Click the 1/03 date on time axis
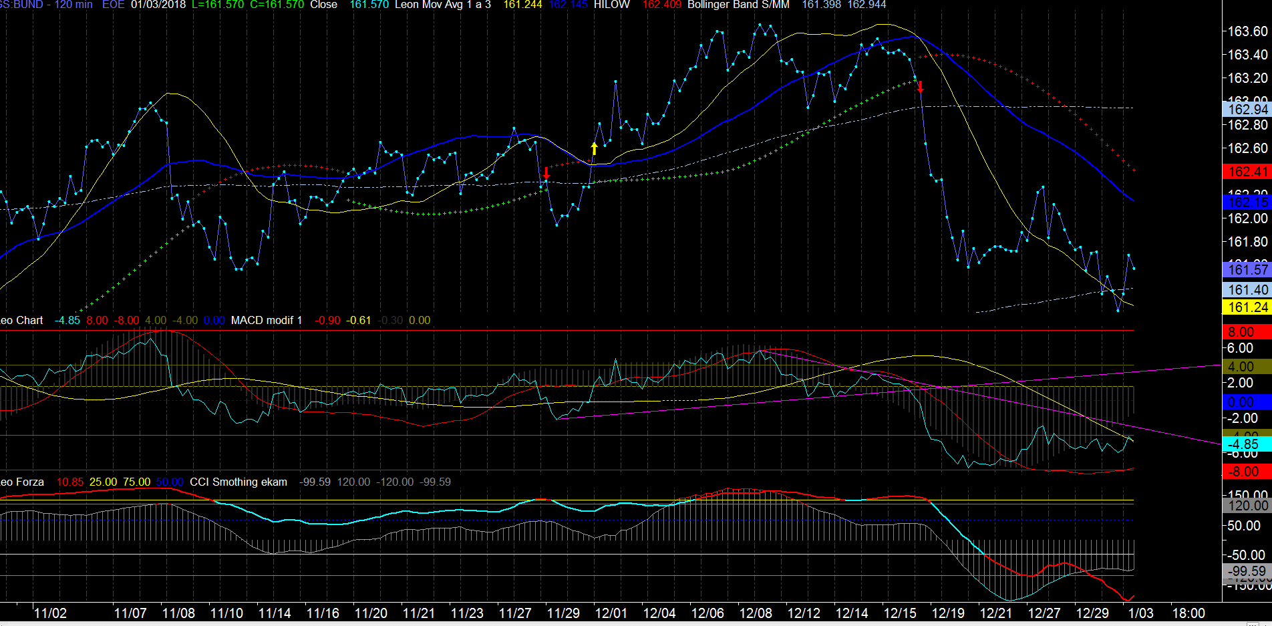The image size is (1272, 626). (x=1140, y=613)
